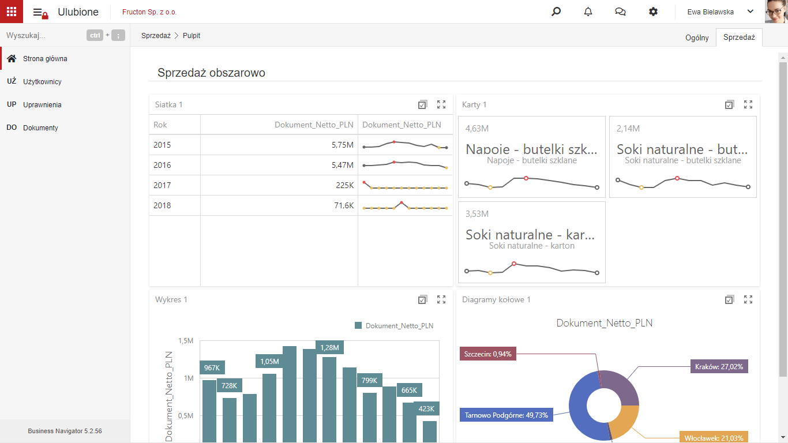Open Użytkownicy in the sidebar

point(42,82)
